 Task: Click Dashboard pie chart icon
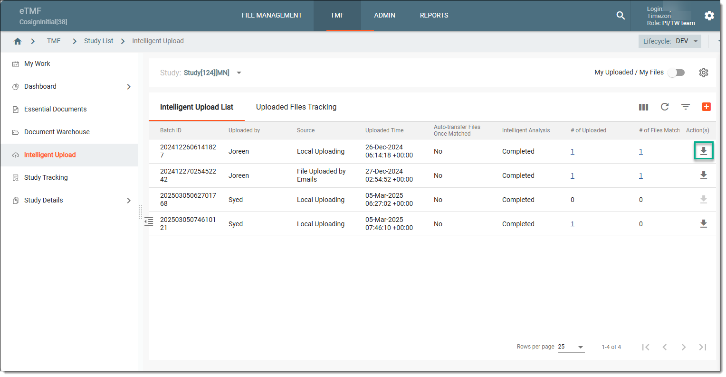click(15, 87)
